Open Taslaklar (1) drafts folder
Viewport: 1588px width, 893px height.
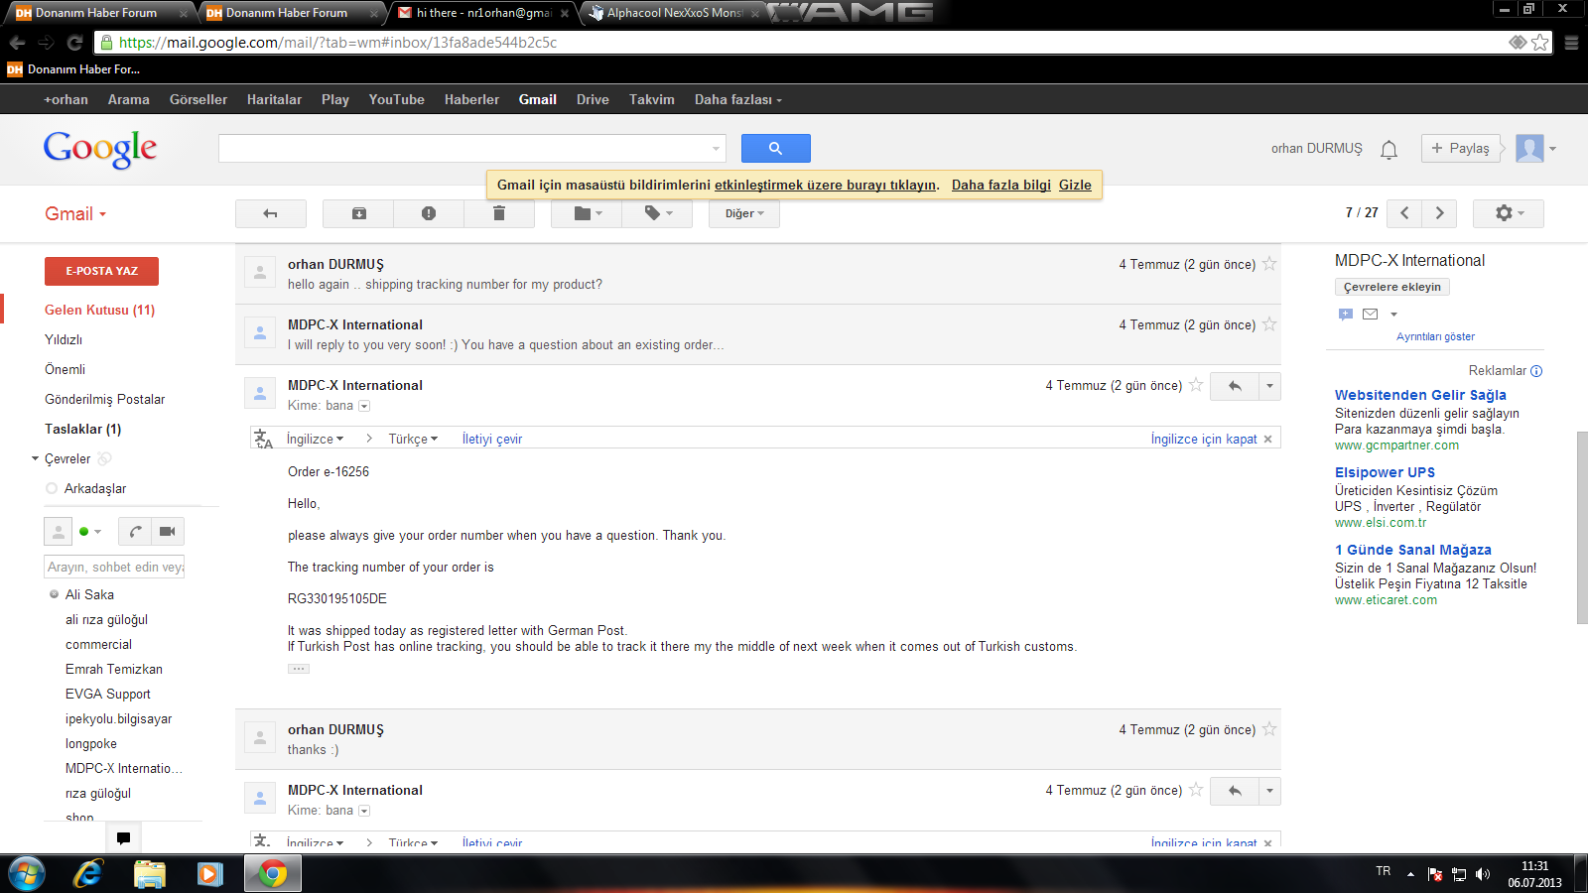(82, 429)
